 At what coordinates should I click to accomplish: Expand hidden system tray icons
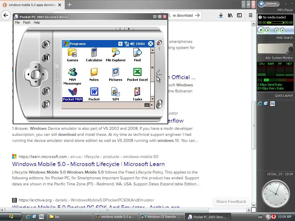click(x=268, y=217)
